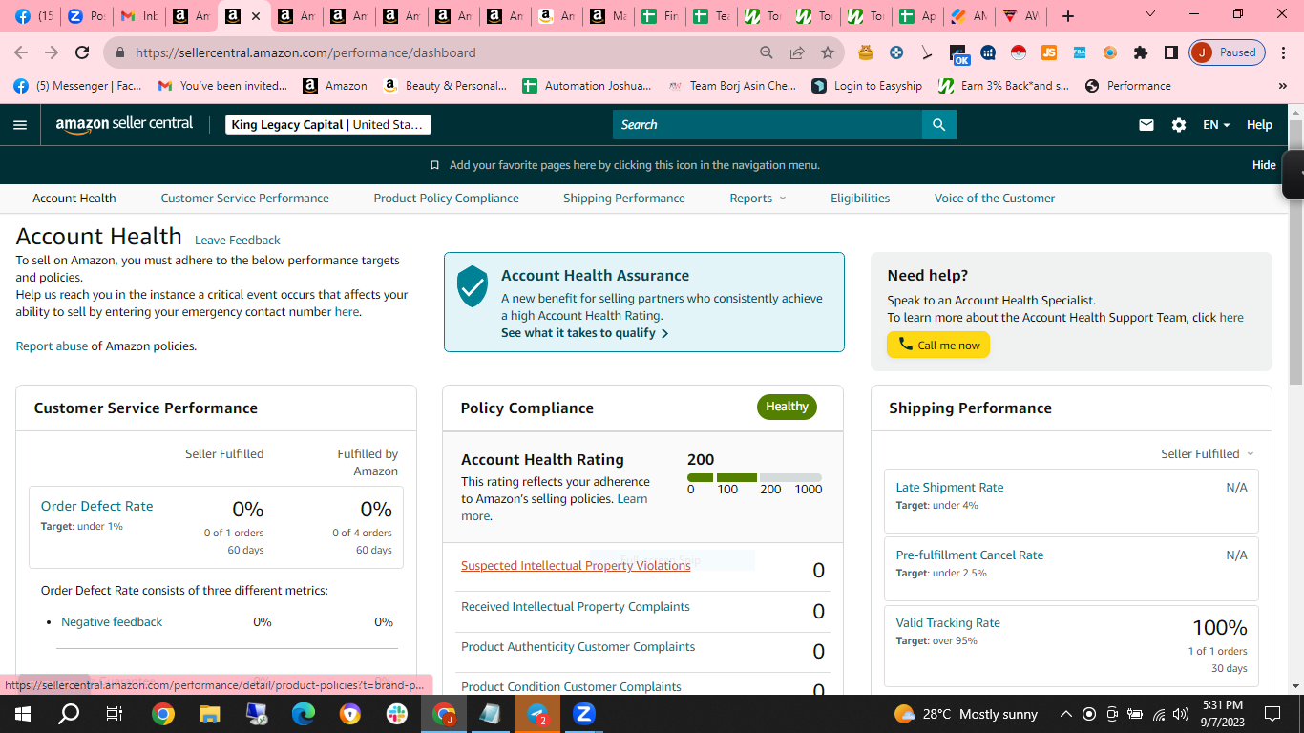This screenshot has width=1304, height=733.
Task: Open the Chrome extensions puzzle icon
Action: pos(1141,52)
